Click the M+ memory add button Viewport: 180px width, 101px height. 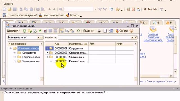(x=150, y=9)
